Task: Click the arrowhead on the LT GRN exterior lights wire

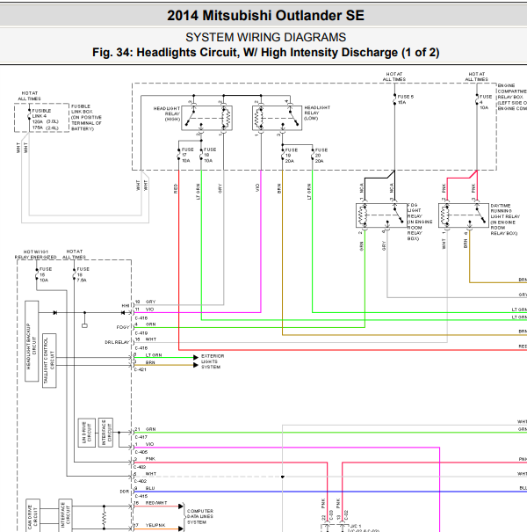Action: [x=196, y=357]
